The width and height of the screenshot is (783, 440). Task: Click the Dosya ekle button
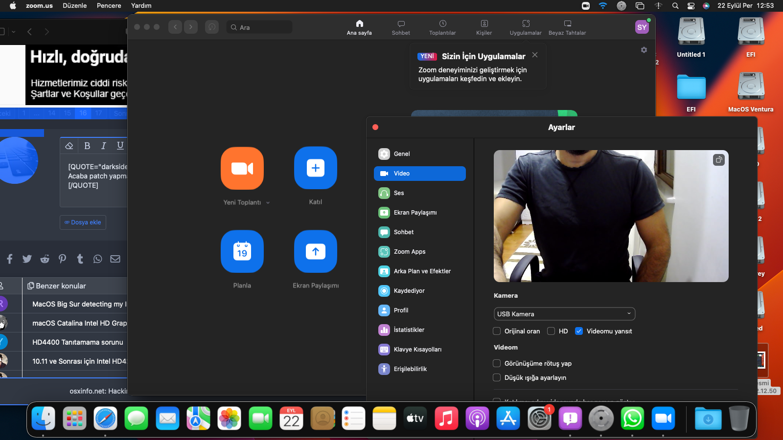coord(83,222)
